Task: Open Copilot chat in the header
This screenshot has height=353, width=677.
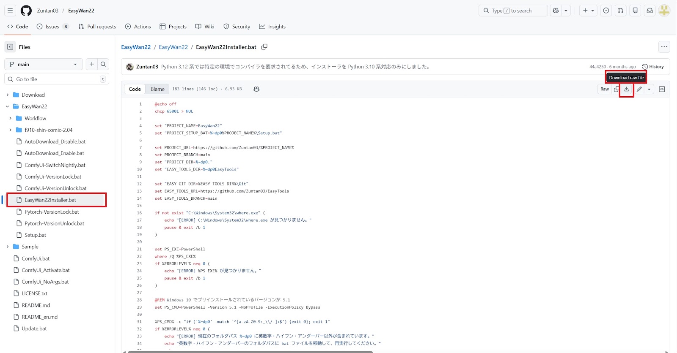Action: tap(556, 11)
